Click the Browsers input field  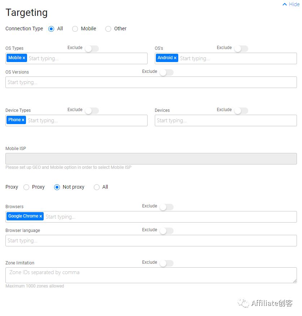click(x=151, y=217)
